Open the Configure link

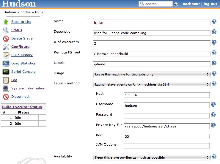pyautogui.click(x=20, y=47)
